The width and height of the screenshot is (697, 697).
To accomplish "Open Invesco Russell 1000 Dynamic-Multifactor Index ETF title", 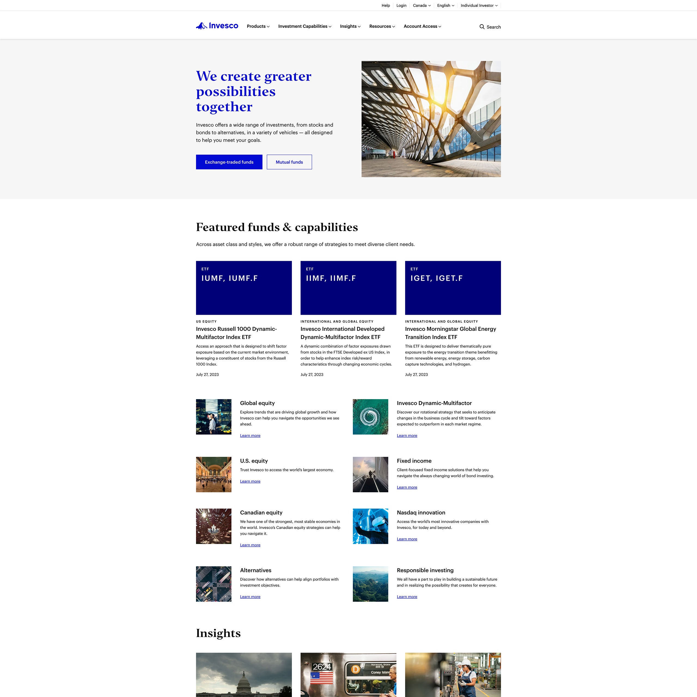I will (x=236, y=333).
